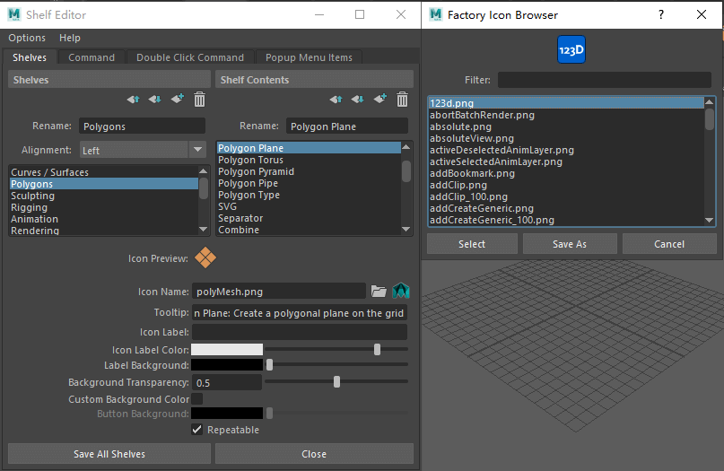The width and height of the screenshot is (724, 471).
Task: Move shelf item up in Shelf Contents
Action: pyautogui.click(x=336, y=100)
